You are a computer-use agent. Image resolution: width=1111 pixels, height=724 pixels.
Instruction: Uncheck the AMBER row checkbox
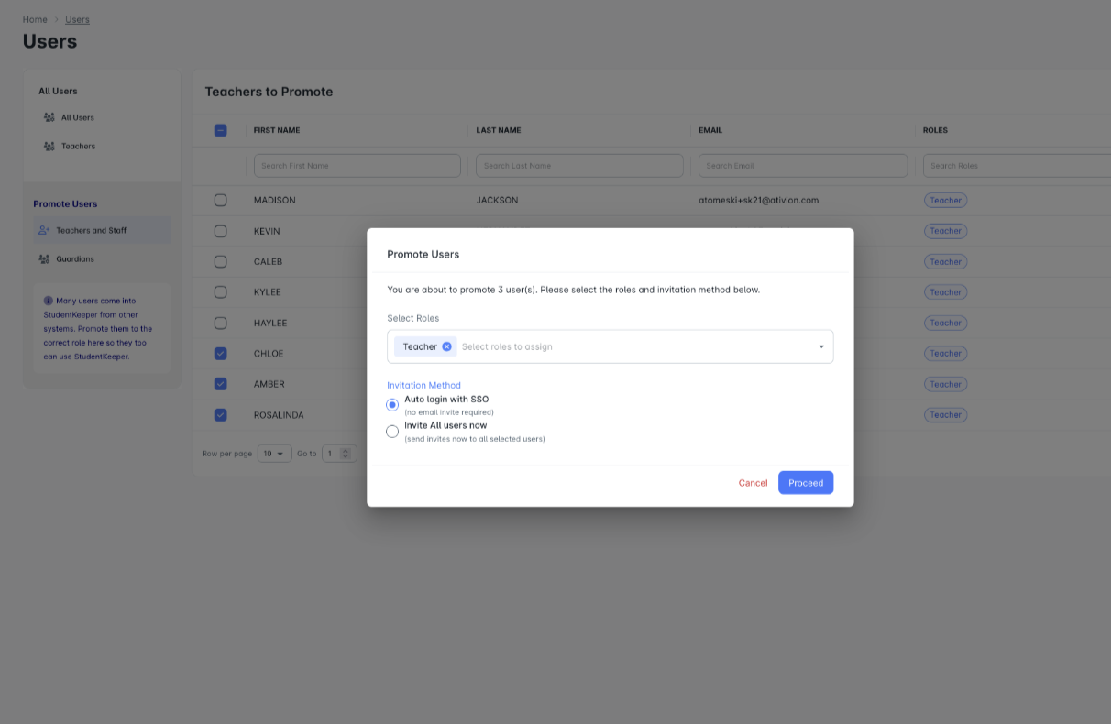tap(220, 384)
